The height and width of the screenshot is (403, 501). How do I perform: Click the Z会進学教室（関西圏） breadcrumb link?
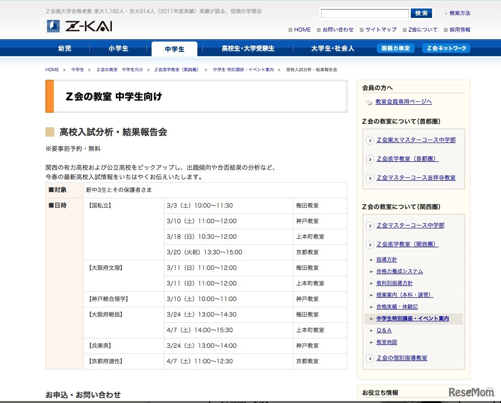(176, 69)
